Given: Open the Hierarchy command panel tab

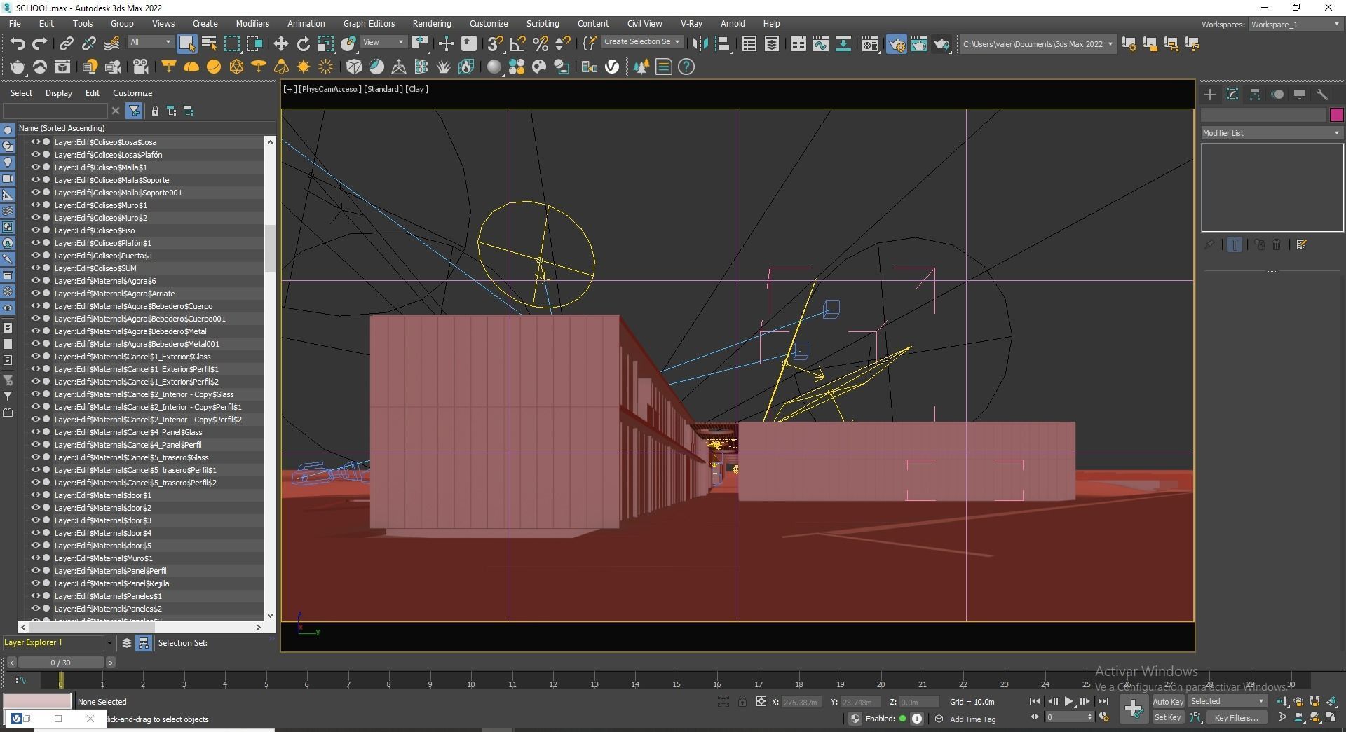Looking at the screenshot, I should point(1255,95).
